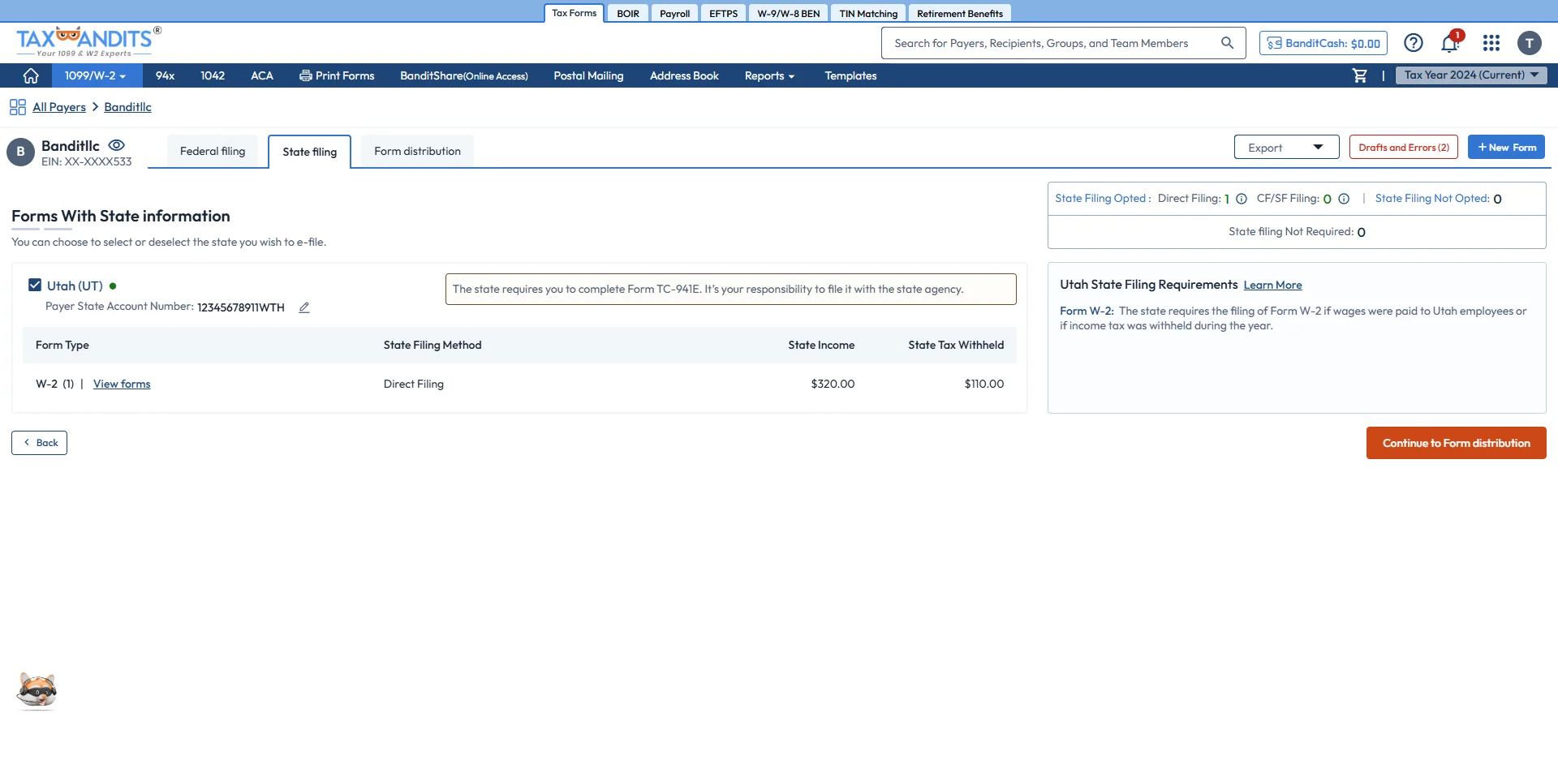Uncheck the Utah (UT) checkbox
This screenshot has height=773, width=1558.
coord(35,285)
